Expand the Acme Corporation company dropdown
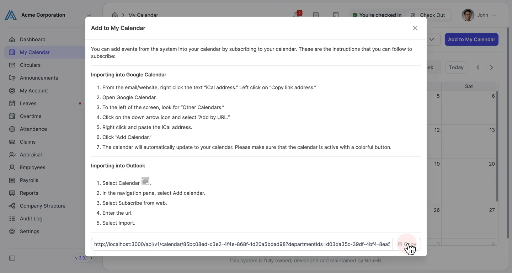This screenshot has width=512, height=273. click(89, 15)
